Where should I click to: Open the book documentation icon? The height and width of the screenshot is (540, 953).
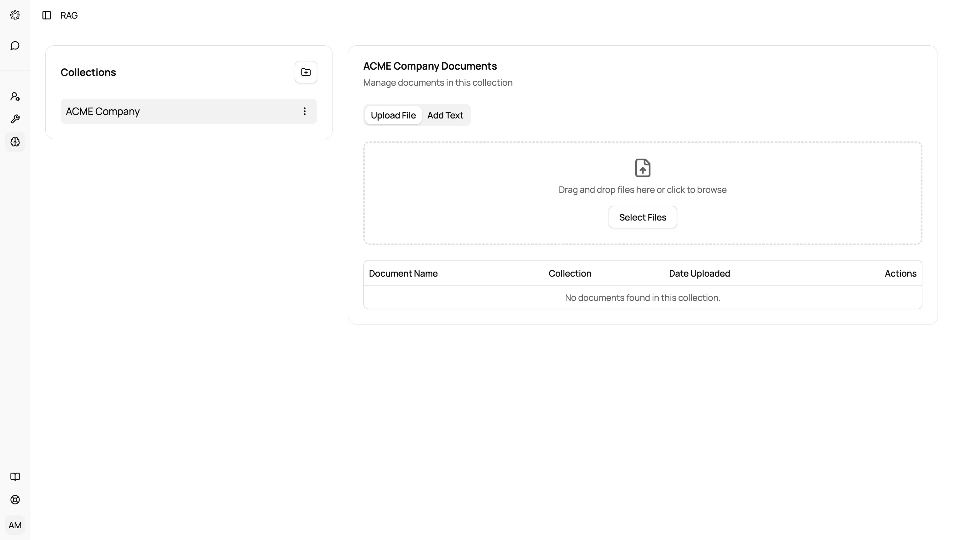(15, 477)
